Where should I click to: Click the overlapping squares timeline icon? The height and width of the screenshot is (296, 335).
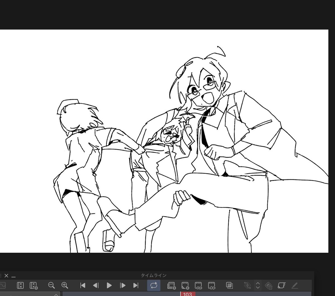(x=229, y=285)
